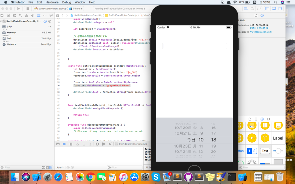The image size is (295, 184).
Task: Click the slider control in the object library
Action: pos(278,151)
